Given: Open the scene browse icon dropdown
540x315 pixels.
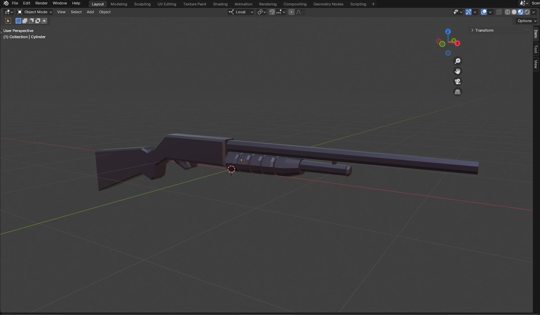Looking at the screenshot, I should 523,3.
